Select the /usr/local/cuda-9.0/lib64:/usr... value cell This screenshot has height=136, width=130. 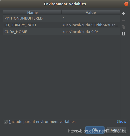pyautogui.click(x=91, y=25)
